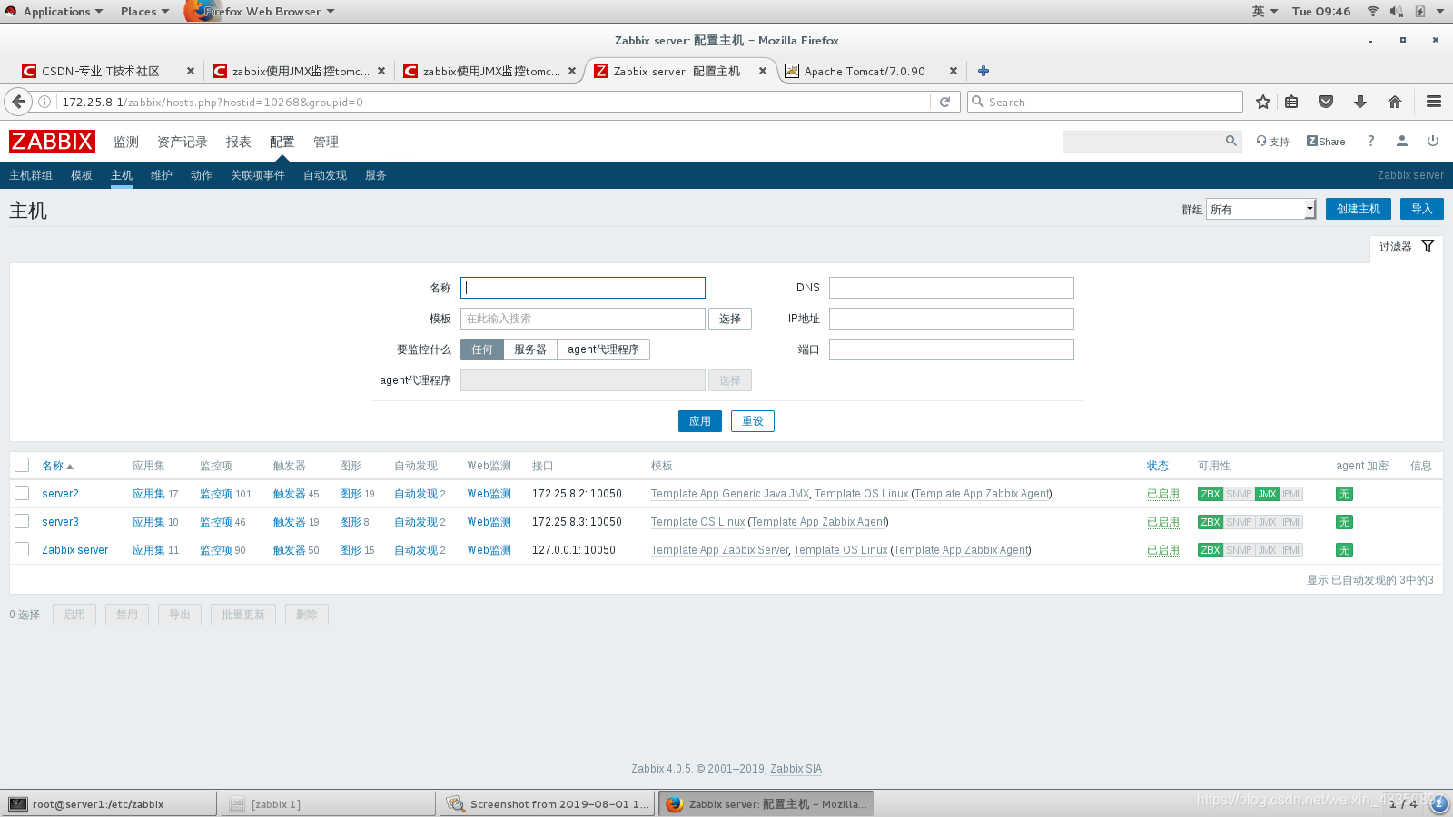Tick the checkbox for Zabbix server
This screenshot has width=1453, height=817.
(22, 549)
